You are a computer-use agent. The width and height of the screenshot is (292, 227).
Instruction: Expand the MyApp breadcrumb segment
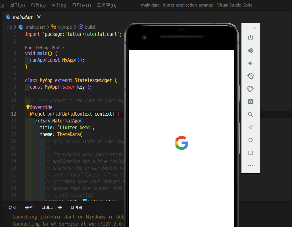64,27
